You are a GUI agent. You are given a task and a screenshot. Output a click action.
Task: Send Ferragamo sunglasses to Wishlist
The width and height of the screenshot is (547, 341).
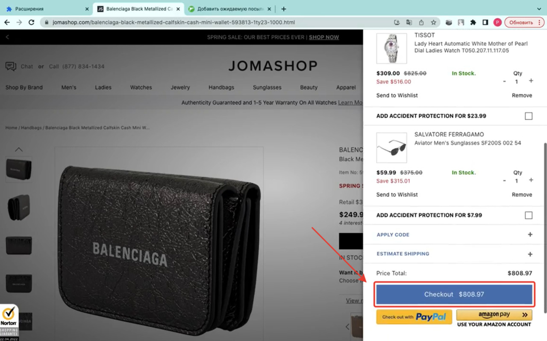[397, 195]
